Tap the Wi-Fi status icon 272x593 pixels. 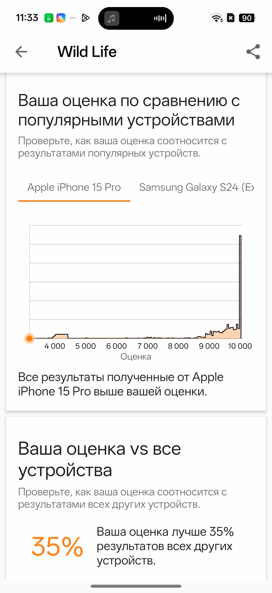pyautogui.click(x=217, y=18)
